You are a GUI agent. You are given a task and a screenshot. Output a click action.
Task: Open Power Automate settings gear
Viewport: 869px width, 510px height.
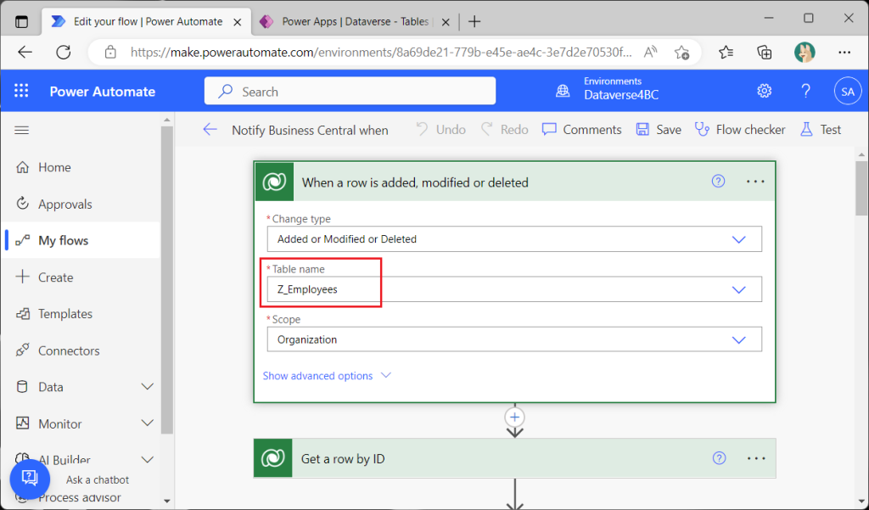tap(765, 91)
